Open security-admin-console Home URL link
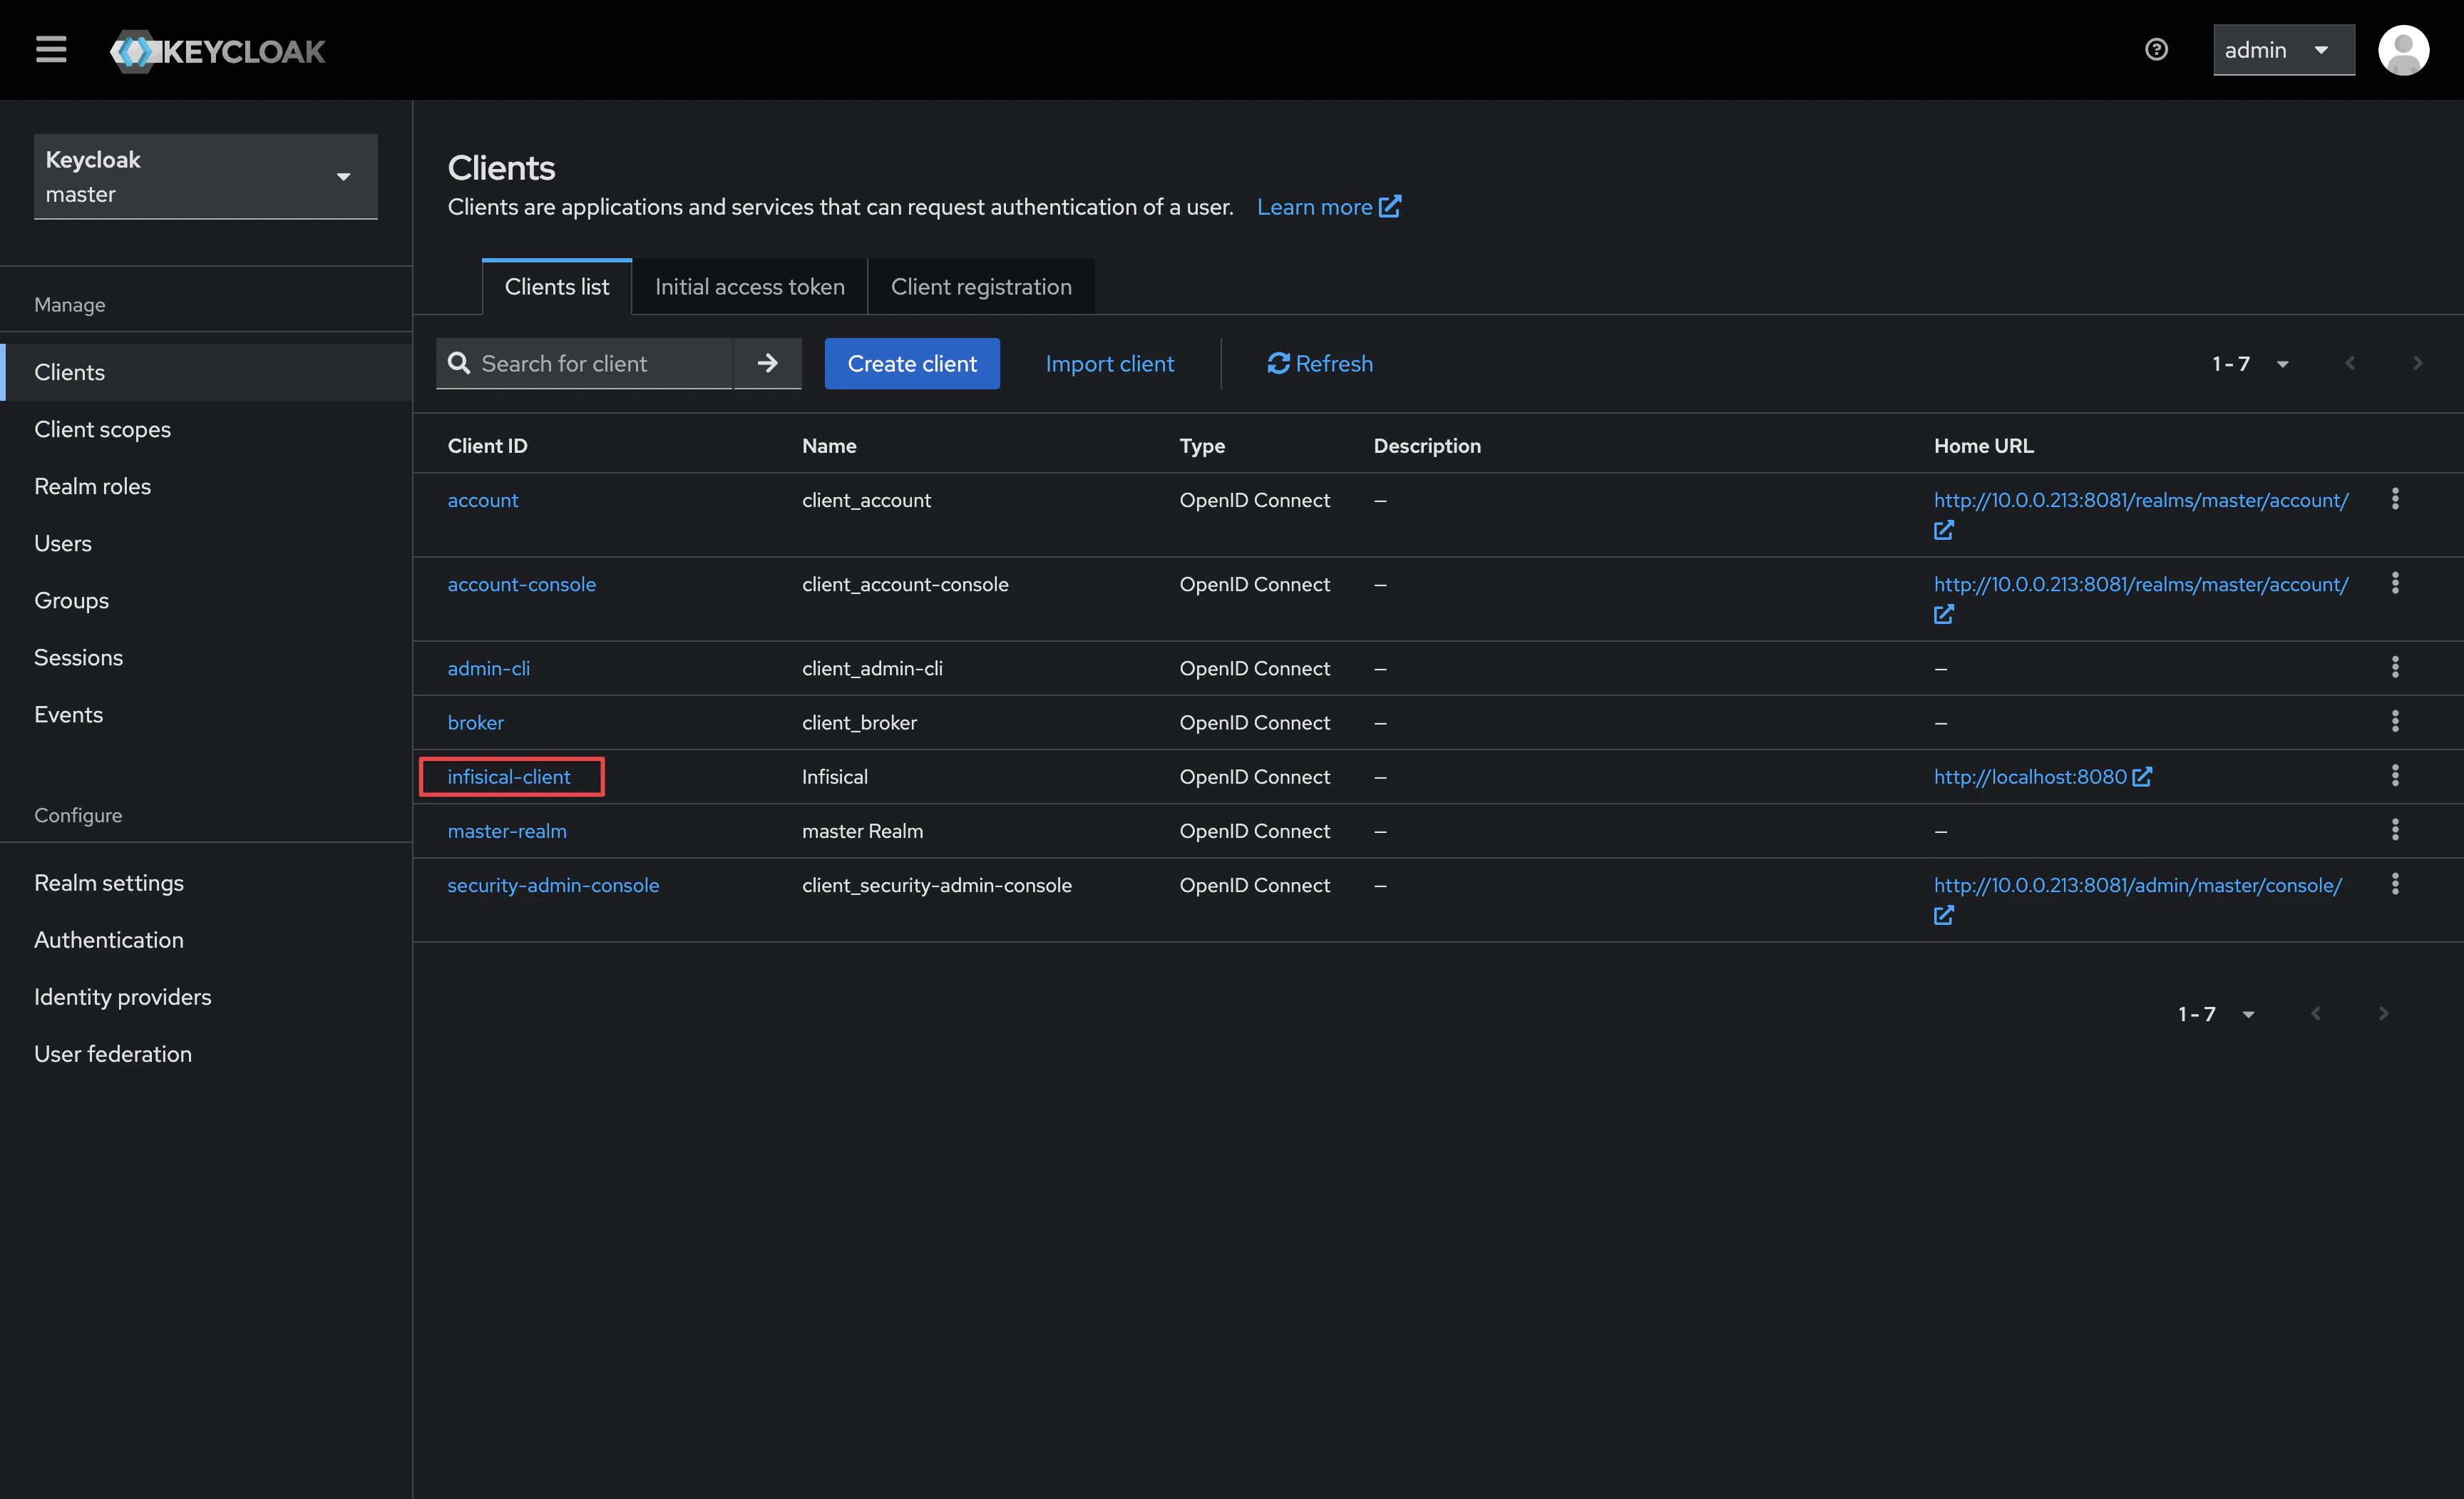The image size is (2464, 1499). (2138, 885)
